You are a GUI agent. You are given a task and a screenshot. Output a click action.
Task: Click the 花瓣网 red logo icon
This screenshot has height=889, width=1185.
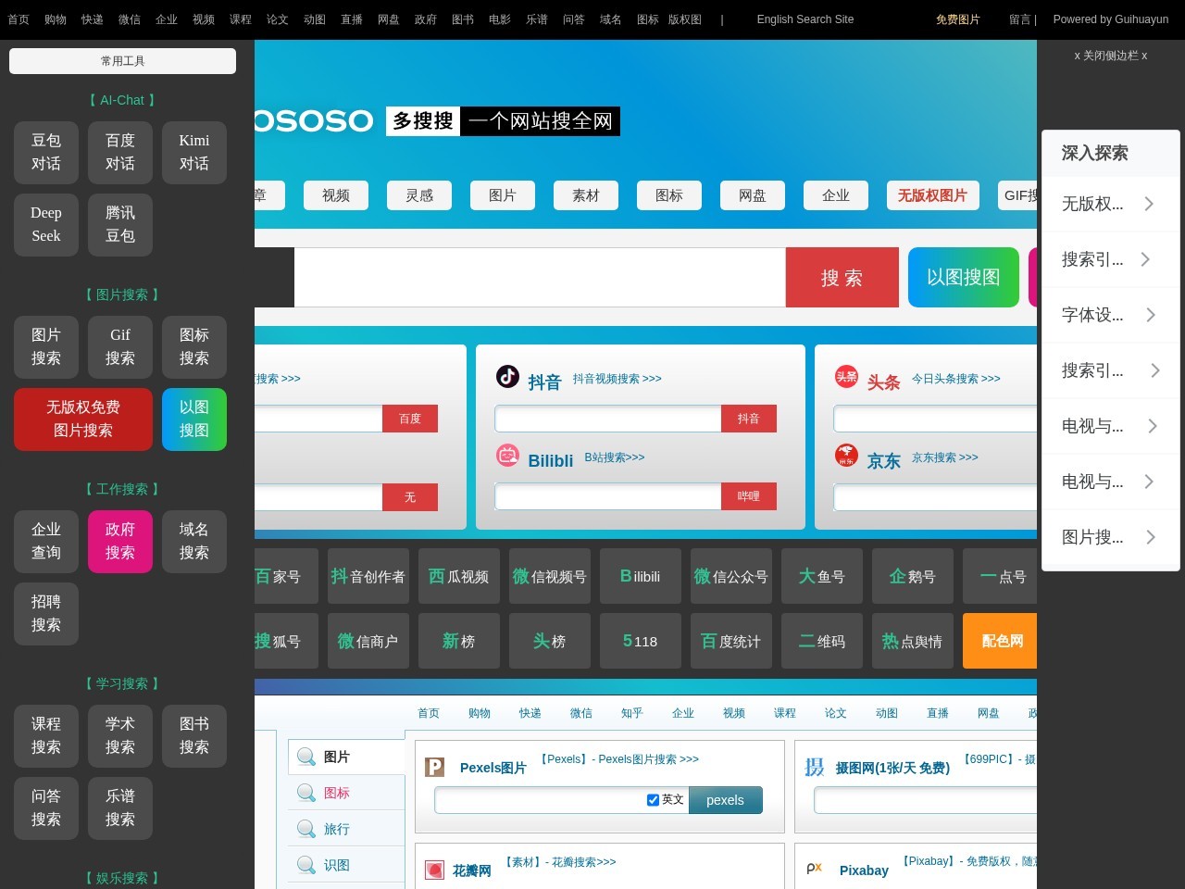pyautogui.click(x=434, y=870)
